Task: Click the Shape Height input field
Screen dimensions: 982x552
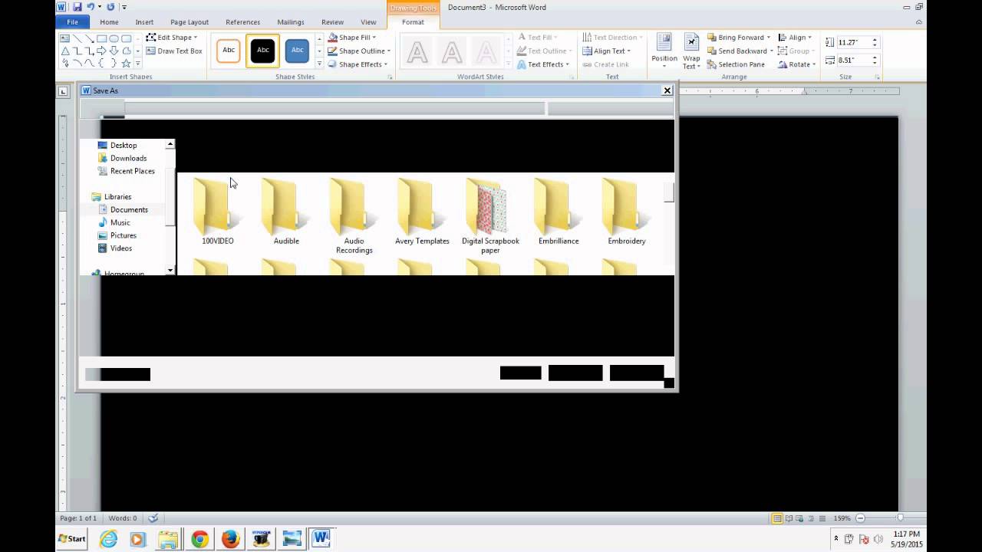Action: (x=853, y=42)
